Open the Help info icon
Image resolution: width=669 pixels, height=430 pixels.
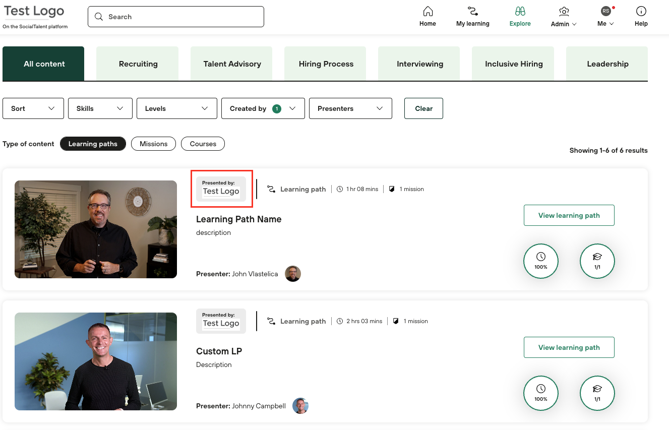[x=641, y=12]
